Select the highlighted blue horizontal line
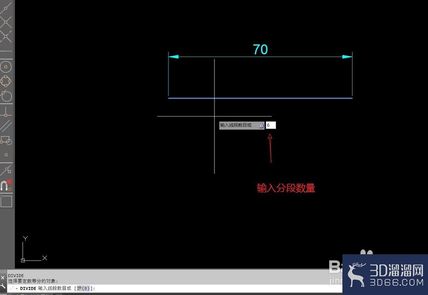 pyautogui.click(x=260, y=98)
